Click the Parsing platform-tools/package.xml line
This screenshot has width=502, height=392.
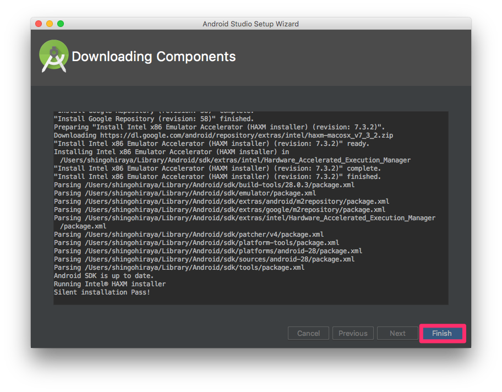pos(197,242)
